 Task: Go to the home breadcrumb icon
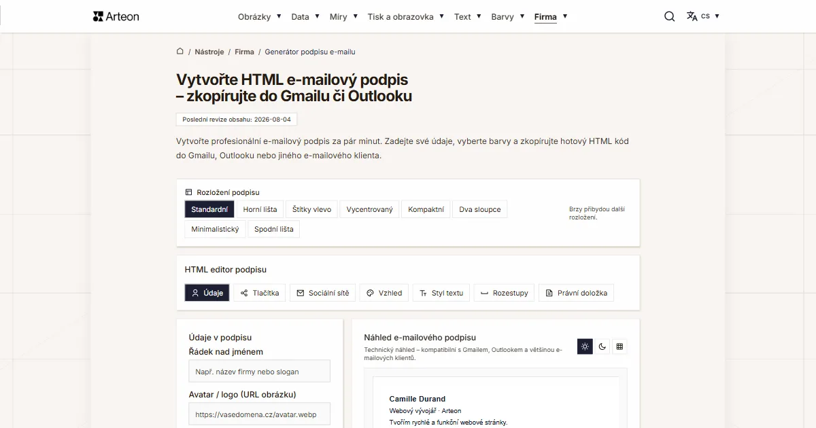point(180,51)
